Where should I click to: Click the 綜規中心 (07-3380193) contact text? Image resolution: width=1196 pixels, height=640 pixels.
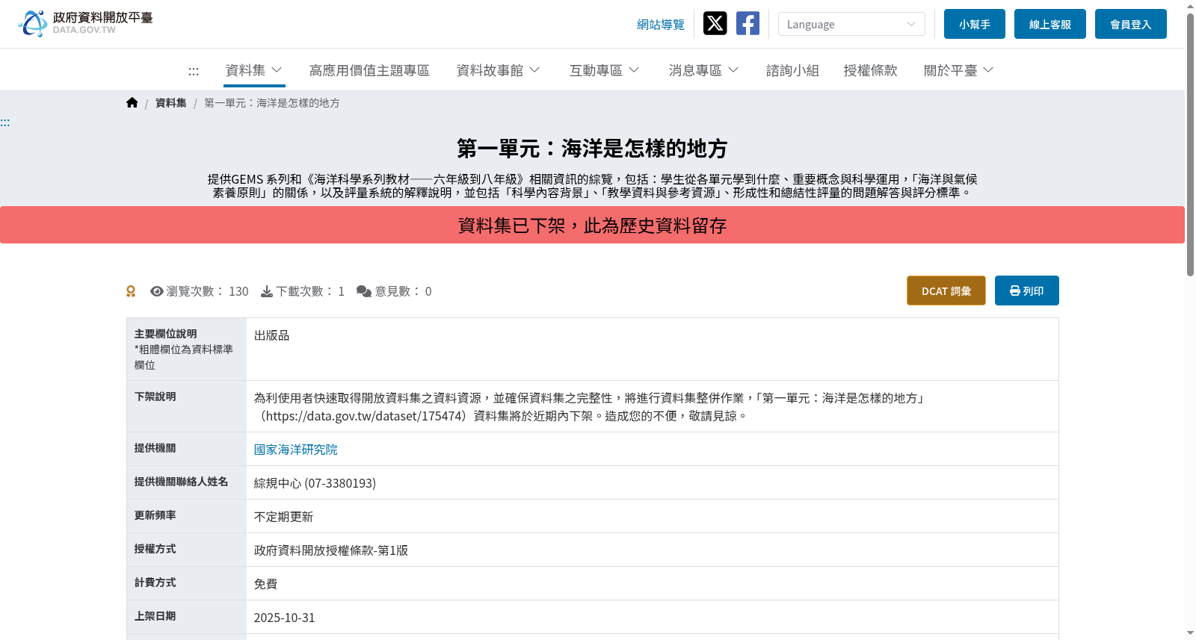click(315, 483)
